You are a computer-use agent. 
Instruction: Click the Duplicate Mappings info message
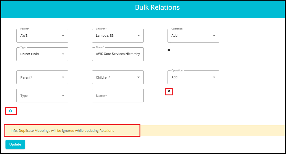[x=62, y=131]
